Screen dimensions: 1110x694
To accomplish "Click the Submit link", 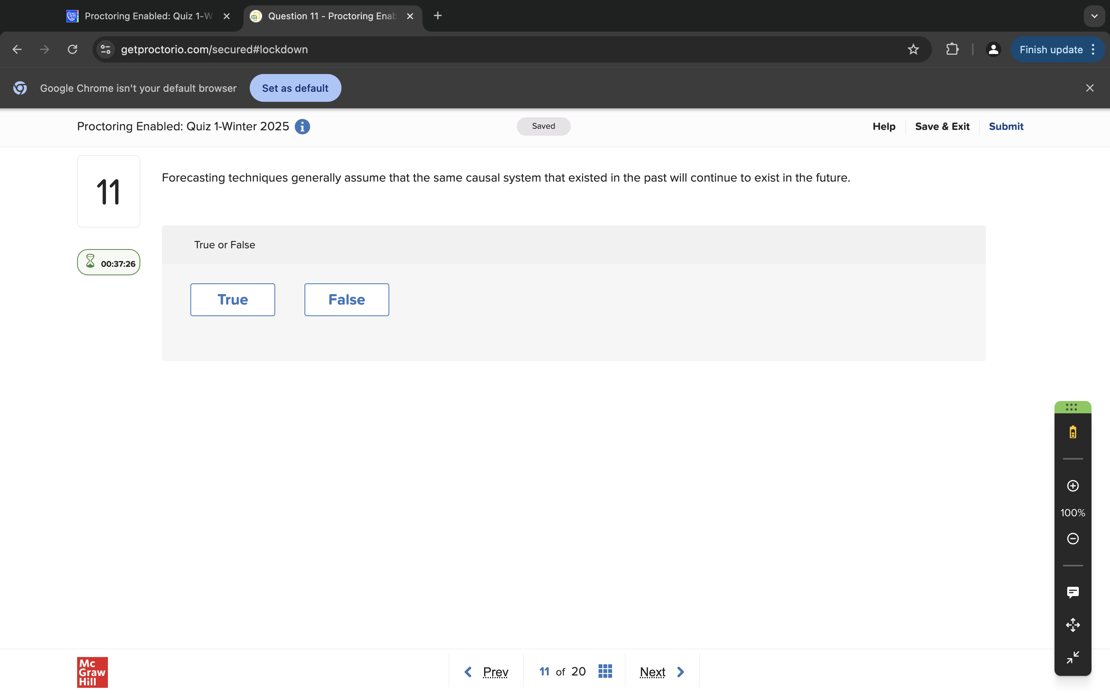I will pos(1006,127).
